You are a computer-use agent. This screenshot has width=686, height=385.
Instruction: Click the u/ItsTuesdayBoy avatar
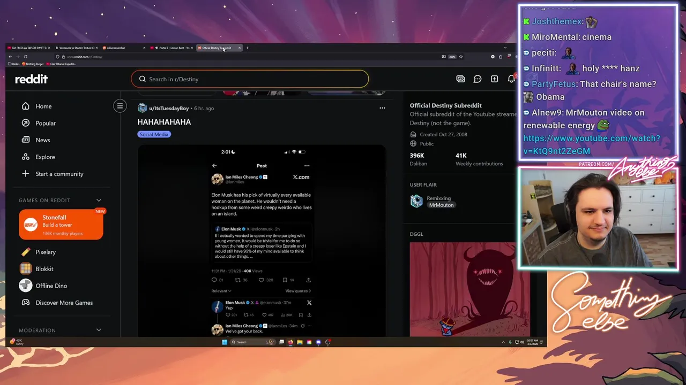point(142,108)
